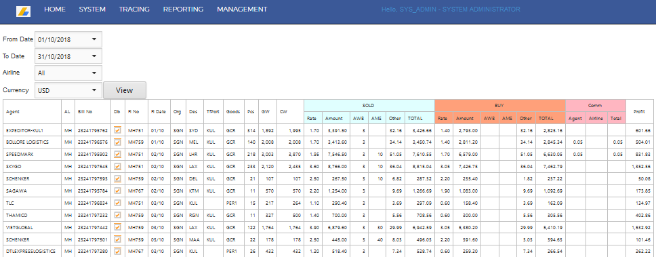Open the HOME menu
Screen dimensions: 656x257
55,9
